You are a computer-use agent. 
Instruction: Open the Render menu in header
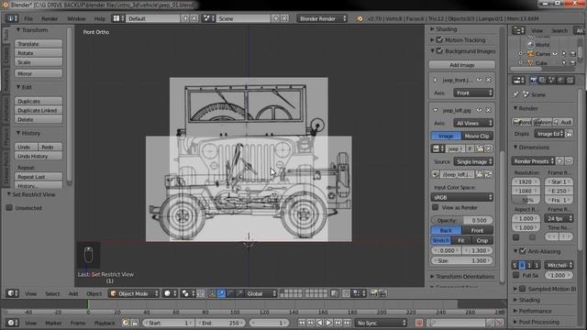pos(50,18)
